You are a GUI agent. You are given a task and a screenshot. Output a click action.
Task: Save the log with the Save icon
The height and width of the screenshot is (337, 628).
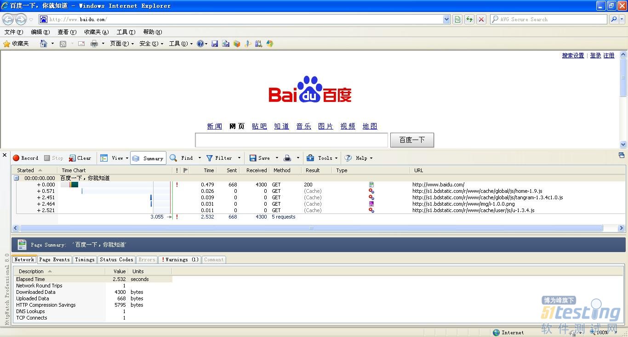coord(253,158)
